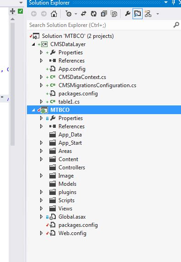Click the Scripts folder icon
This screenshot has width=181, height=262.
pos(53,200)
